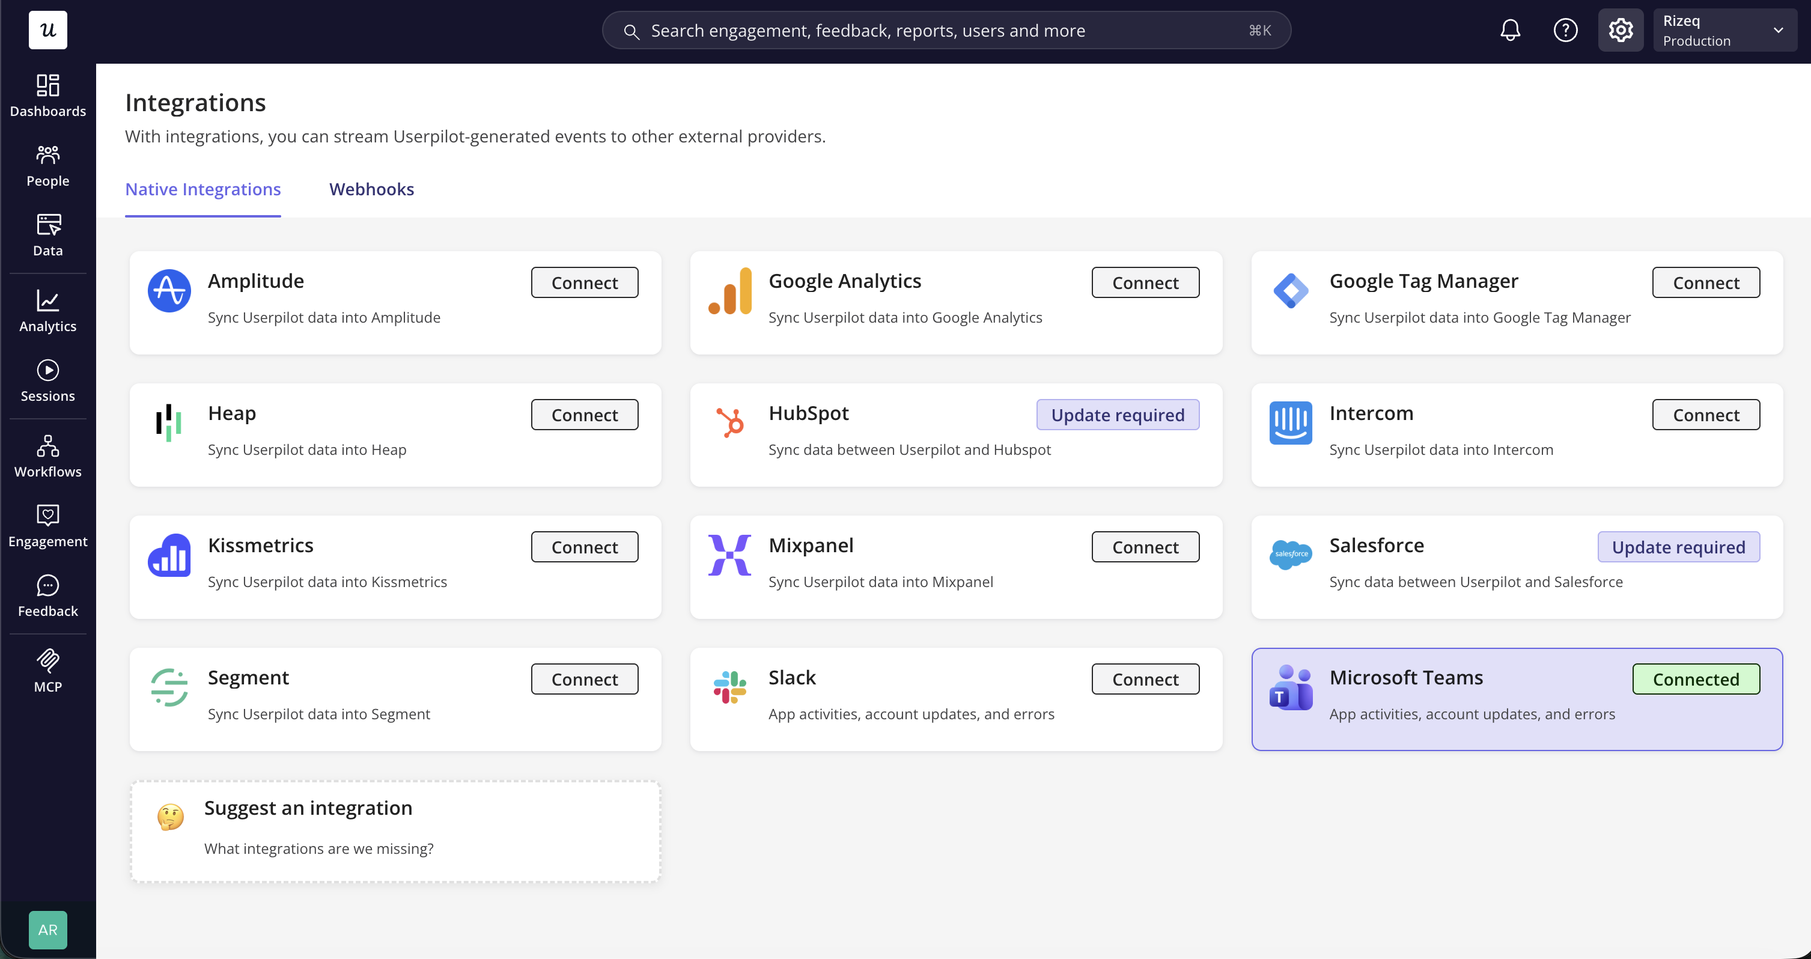Switch to the Native Integrations tab
The width and height of the screenshot is (1811, 959).
pyautogui.click(x=202, y=189)
